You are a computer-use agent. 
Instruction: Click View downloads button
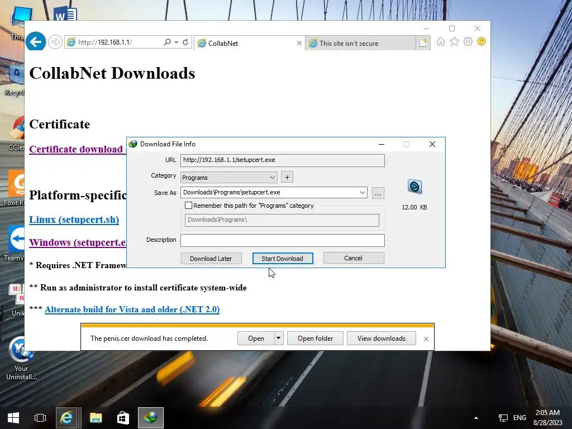pos(381,338)
